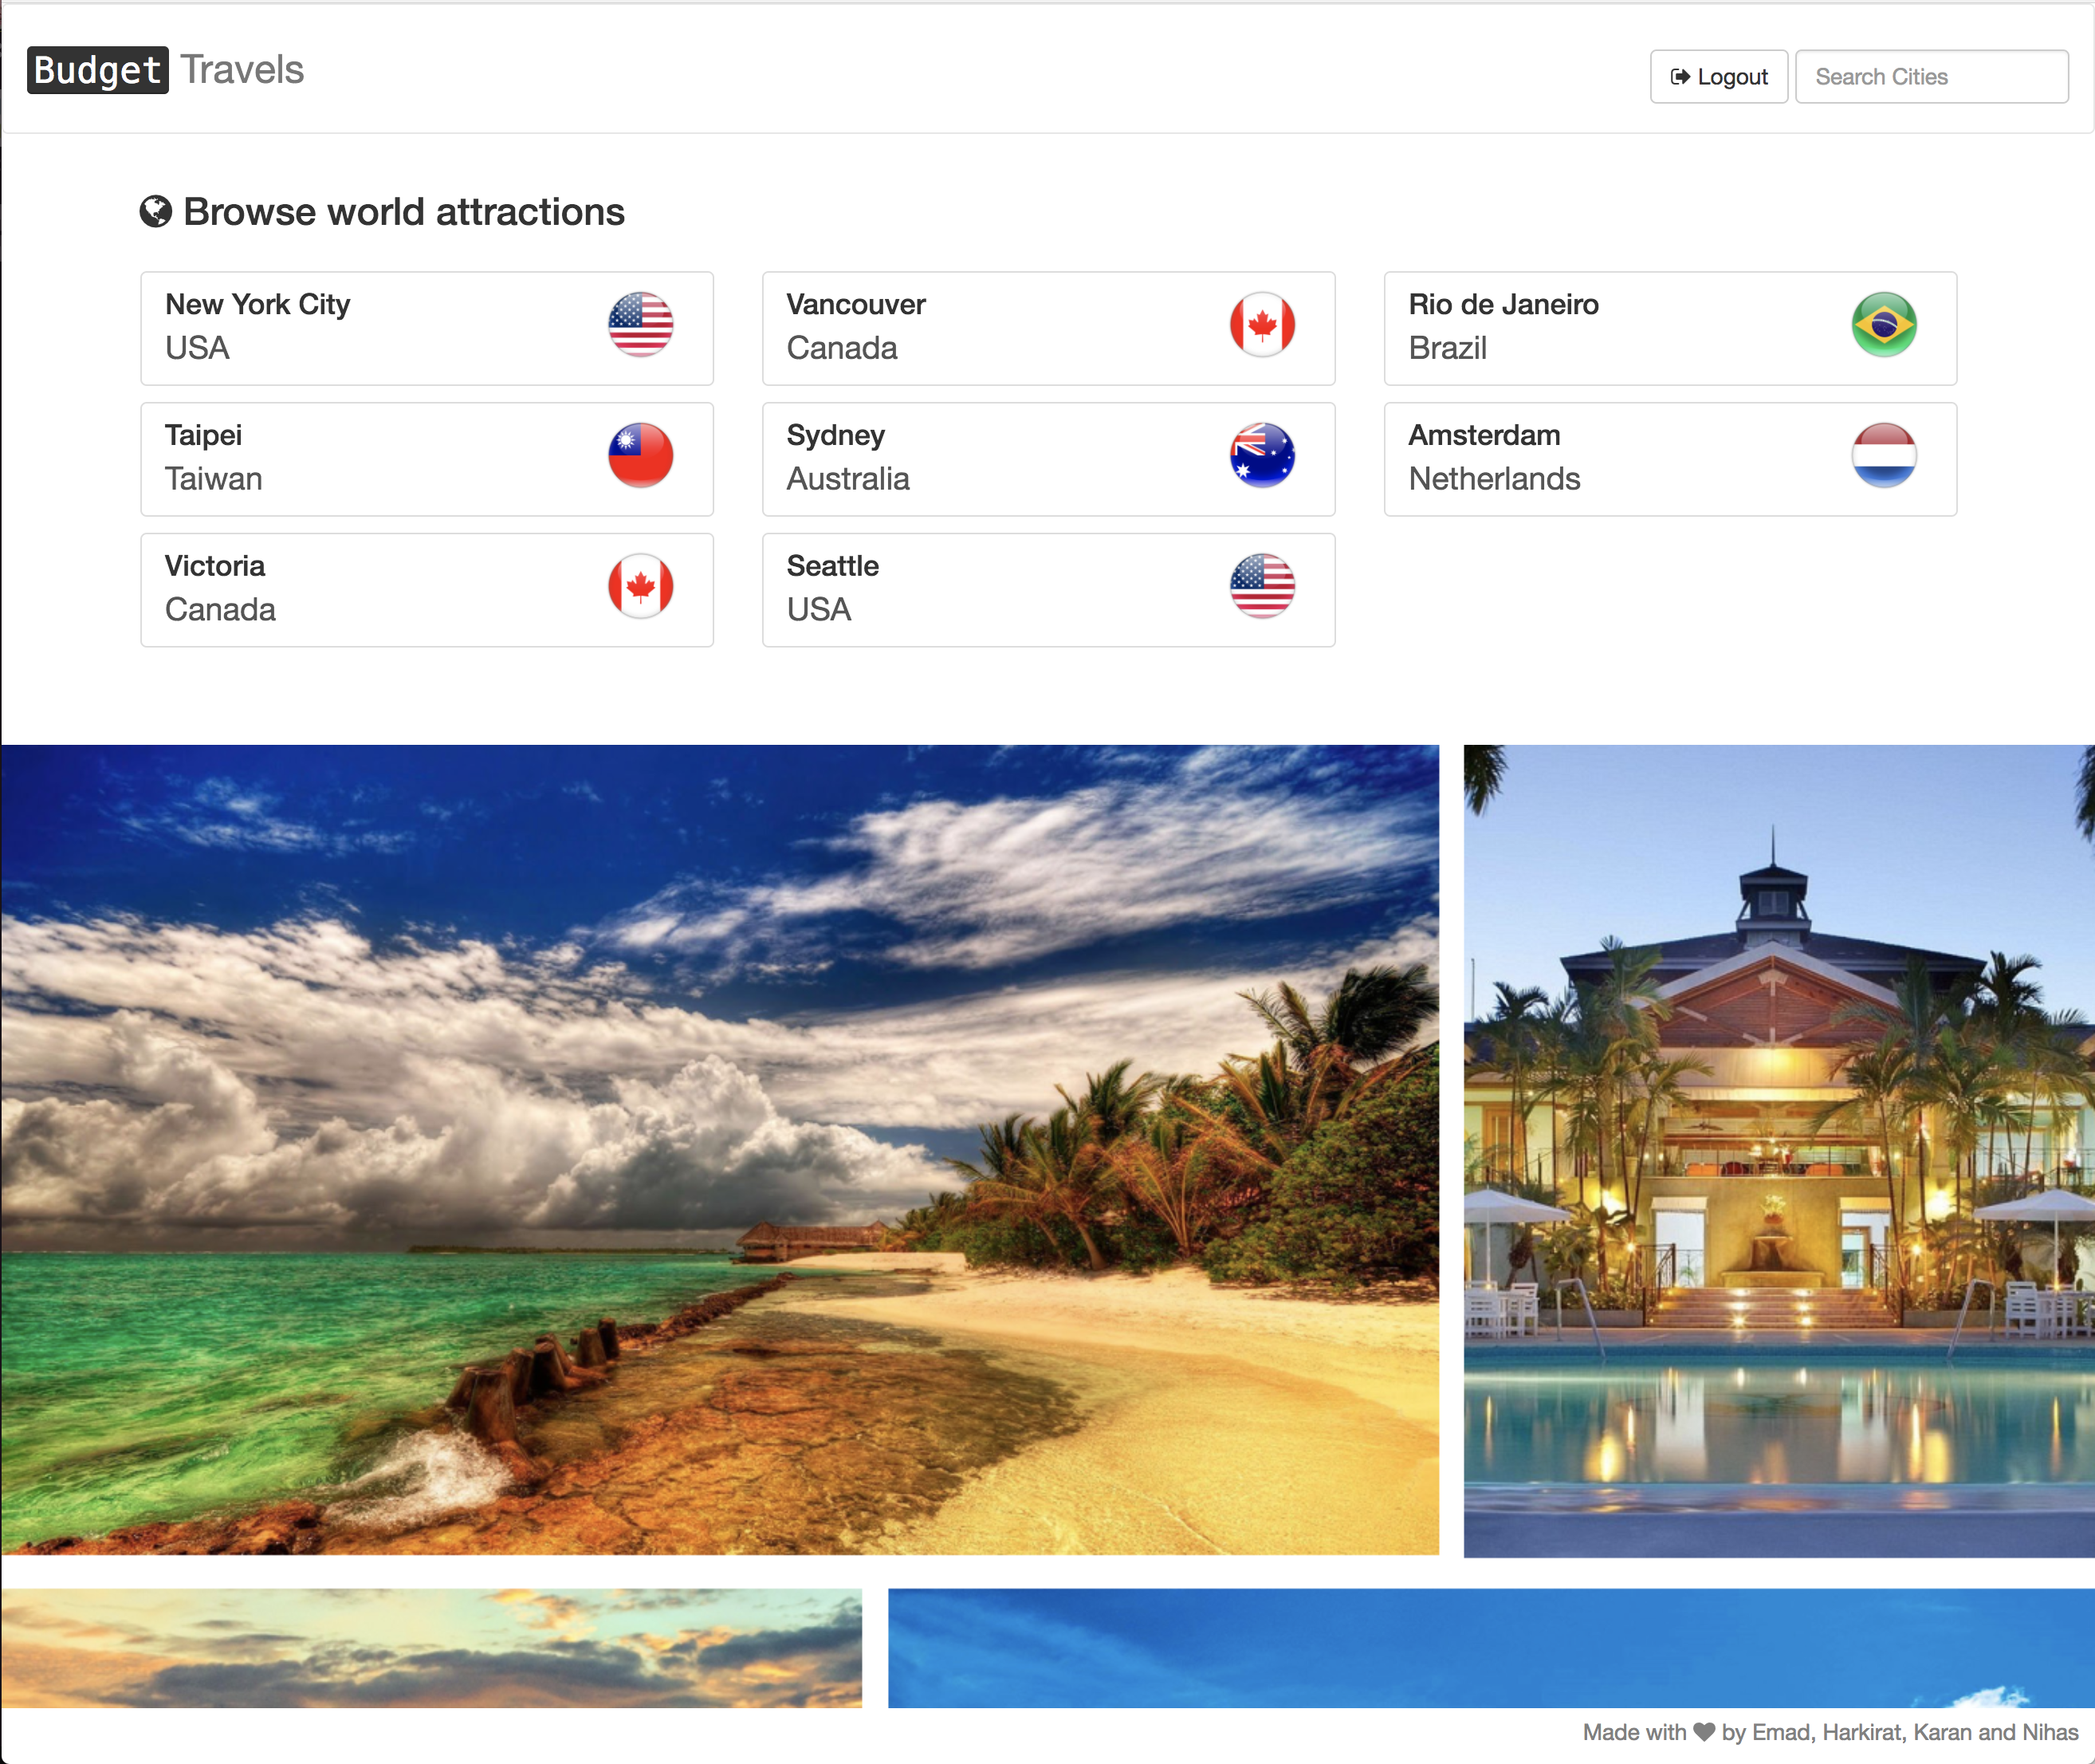
Task: Click the Brazil flag icon
Action: click(x=1884, y=325)
